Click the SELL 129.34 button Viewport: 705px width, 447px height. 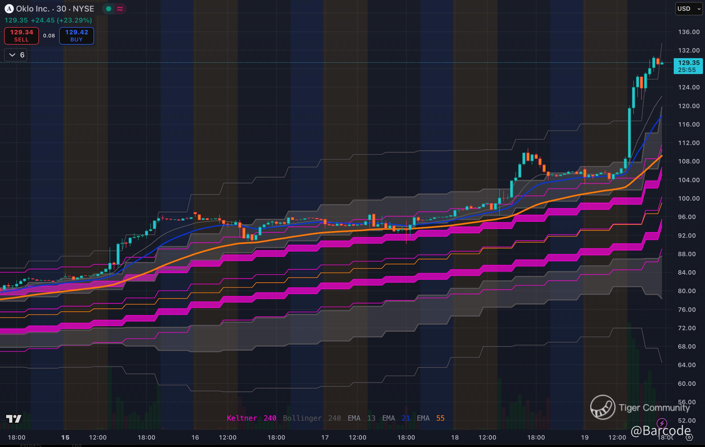[21, 36]
